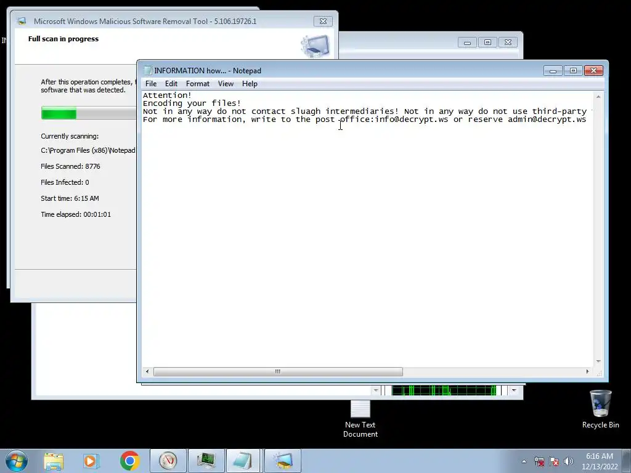631x473 pixels.
Task: Click the green activity graph in background window
Action: pos(444,390)
